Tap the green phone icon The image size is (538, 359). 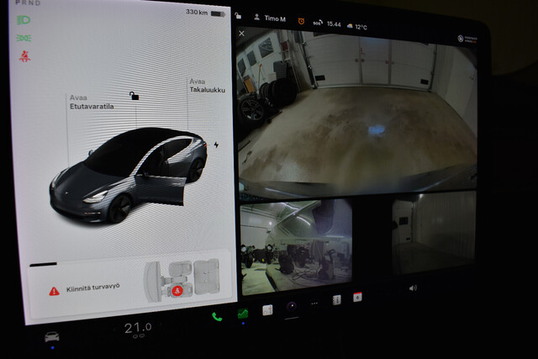point(217,317)
